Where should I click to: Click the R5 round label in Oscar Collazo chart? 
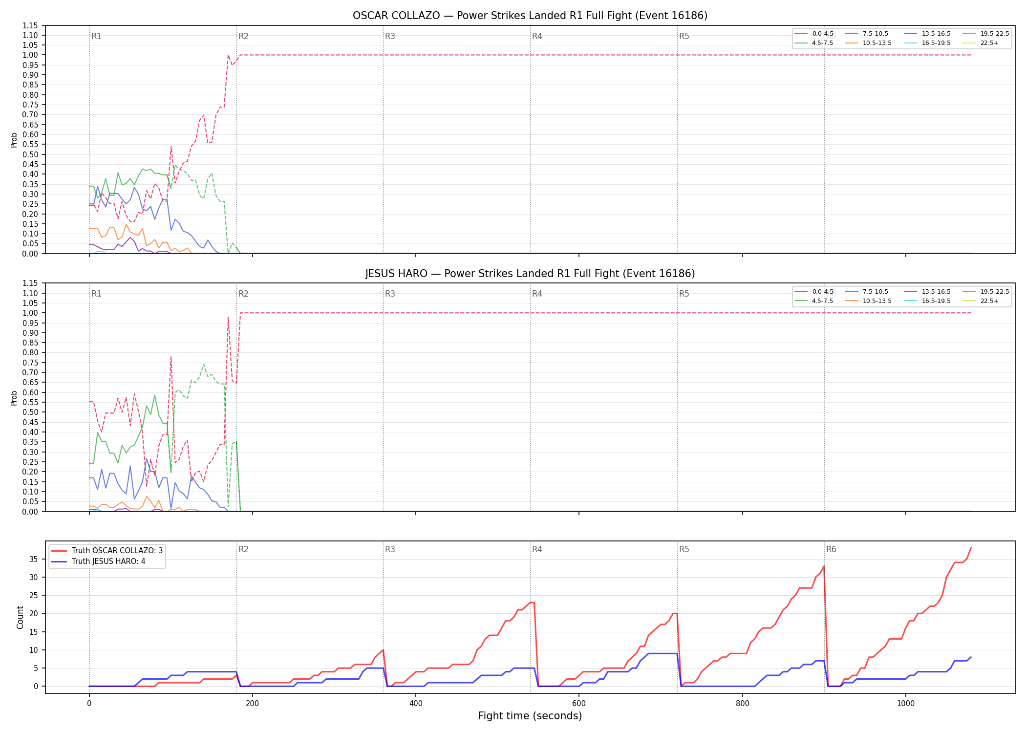(x=684, y=36)
